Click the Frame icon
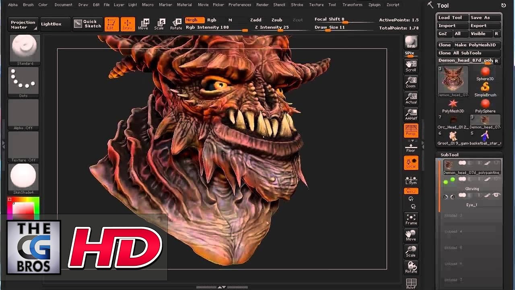Viewport: 515px width, 290px height. 411,219
